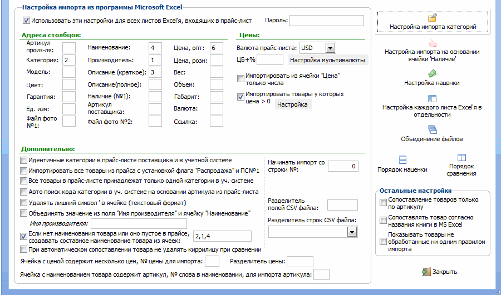
Task: Check remove extra apostrophe symbol option
Action: coord(23,203)
